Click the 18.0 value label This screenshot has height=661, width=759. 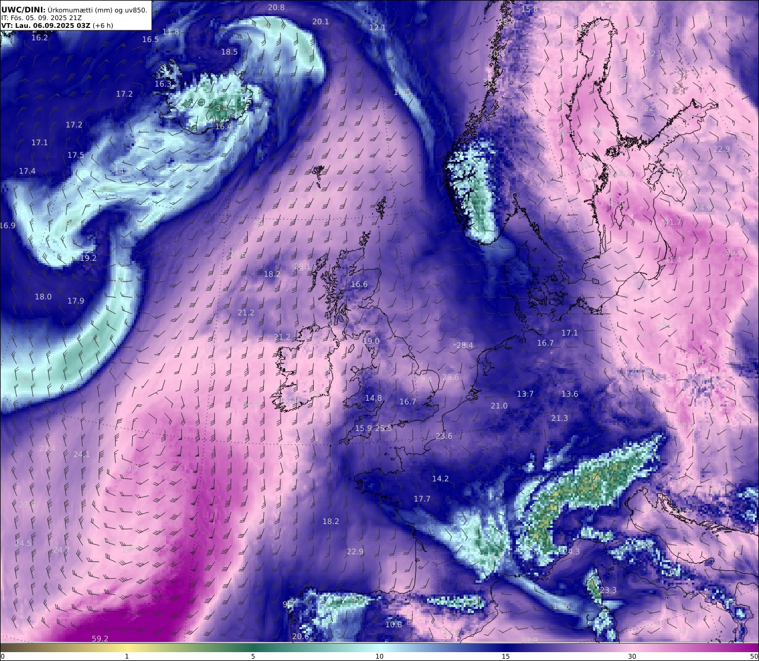click(x=43, y=296)
